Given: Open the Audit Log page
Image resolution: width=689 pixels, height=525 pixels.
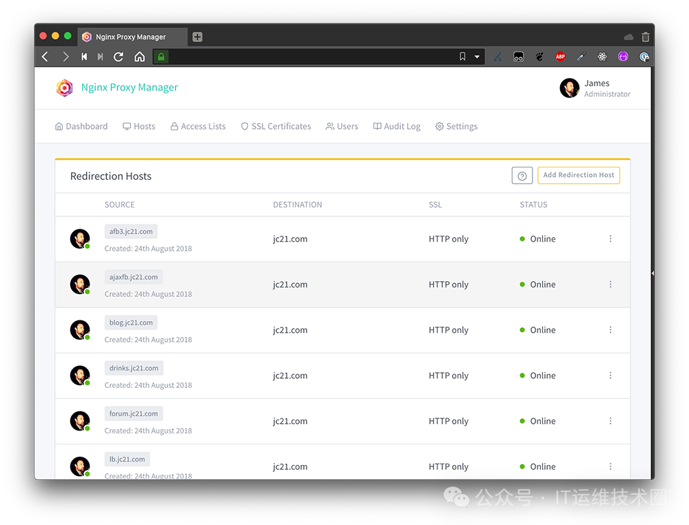Looking at the screenshot, I should (397, 127).
